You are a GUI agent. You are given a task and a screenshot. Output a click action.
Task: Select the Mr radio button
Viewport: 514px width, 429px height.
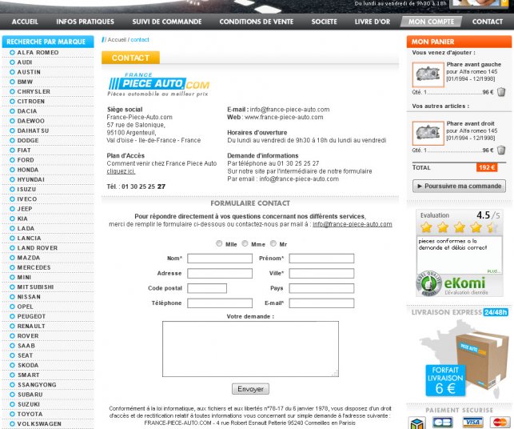[x=273, y=243]
